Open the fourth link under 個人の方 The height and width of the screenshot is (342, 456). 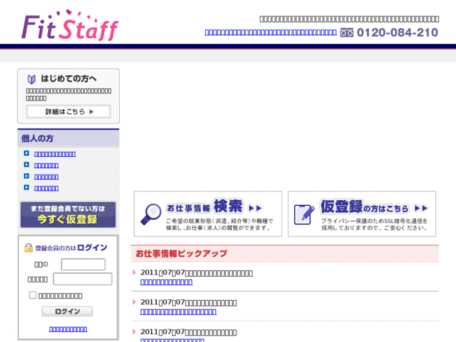[46, 188]
